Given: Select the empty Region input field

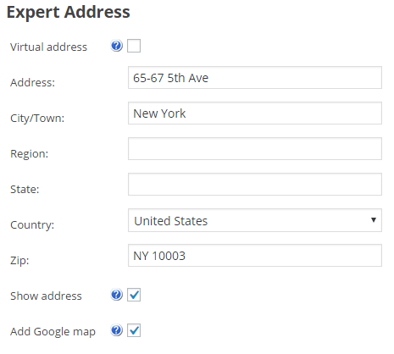Looking at the screenshot, I should [x=255, y=149].
